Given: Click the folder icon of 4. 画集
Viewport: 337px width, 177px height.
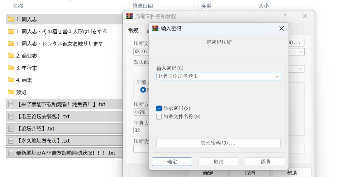Looking at the screenshot, I should [11, 80].
